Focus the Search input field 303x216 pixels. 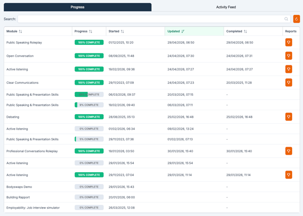[154, 19]
